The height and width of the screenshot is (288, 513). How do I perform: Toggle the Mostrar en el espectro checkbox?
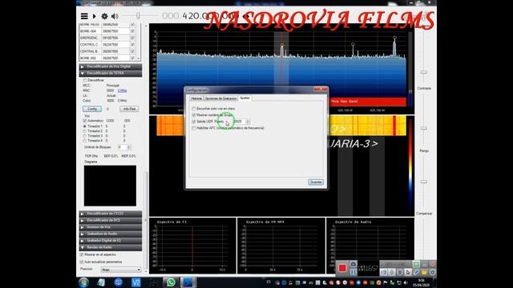pyautogui.click(x=82, y=254)
